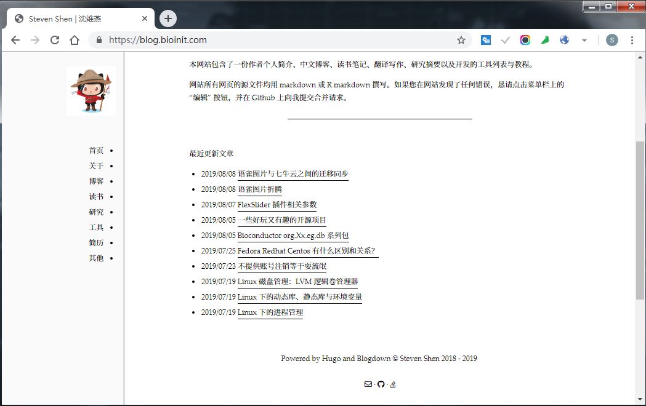Viewport: 646px width, 406px height.
Task: Open the GitHub icon in the footer
Action: tap(381, 384)
